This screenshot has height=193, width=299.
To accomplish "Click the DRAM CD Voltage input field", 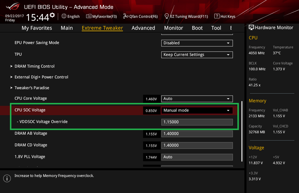I will click(x=197, y=145).
